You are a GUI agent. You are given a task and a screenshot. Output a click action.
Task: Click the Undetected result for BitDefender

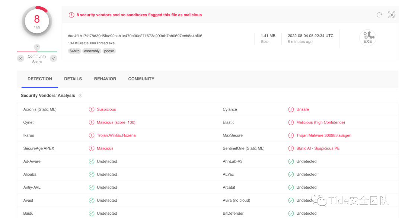tap(306, 214)
